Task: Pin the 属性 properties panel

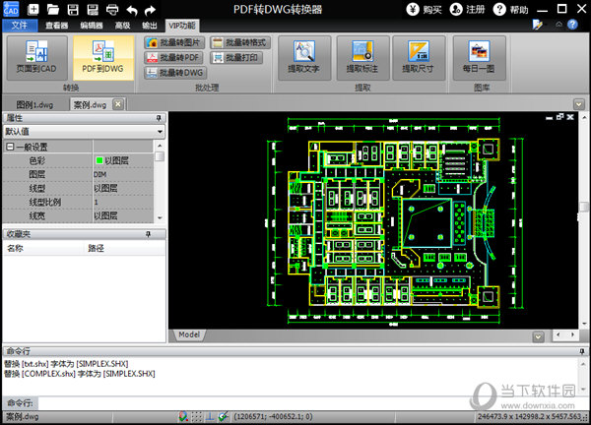Action: coord(159,118)
